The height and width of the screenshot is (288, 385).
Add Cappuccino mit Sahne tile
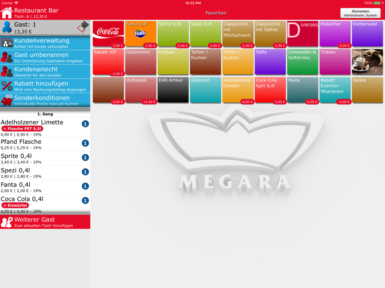point(270,33)
